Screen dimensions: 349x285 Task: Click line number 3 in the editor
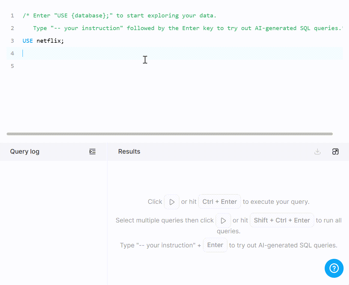(x=12, y=41)
